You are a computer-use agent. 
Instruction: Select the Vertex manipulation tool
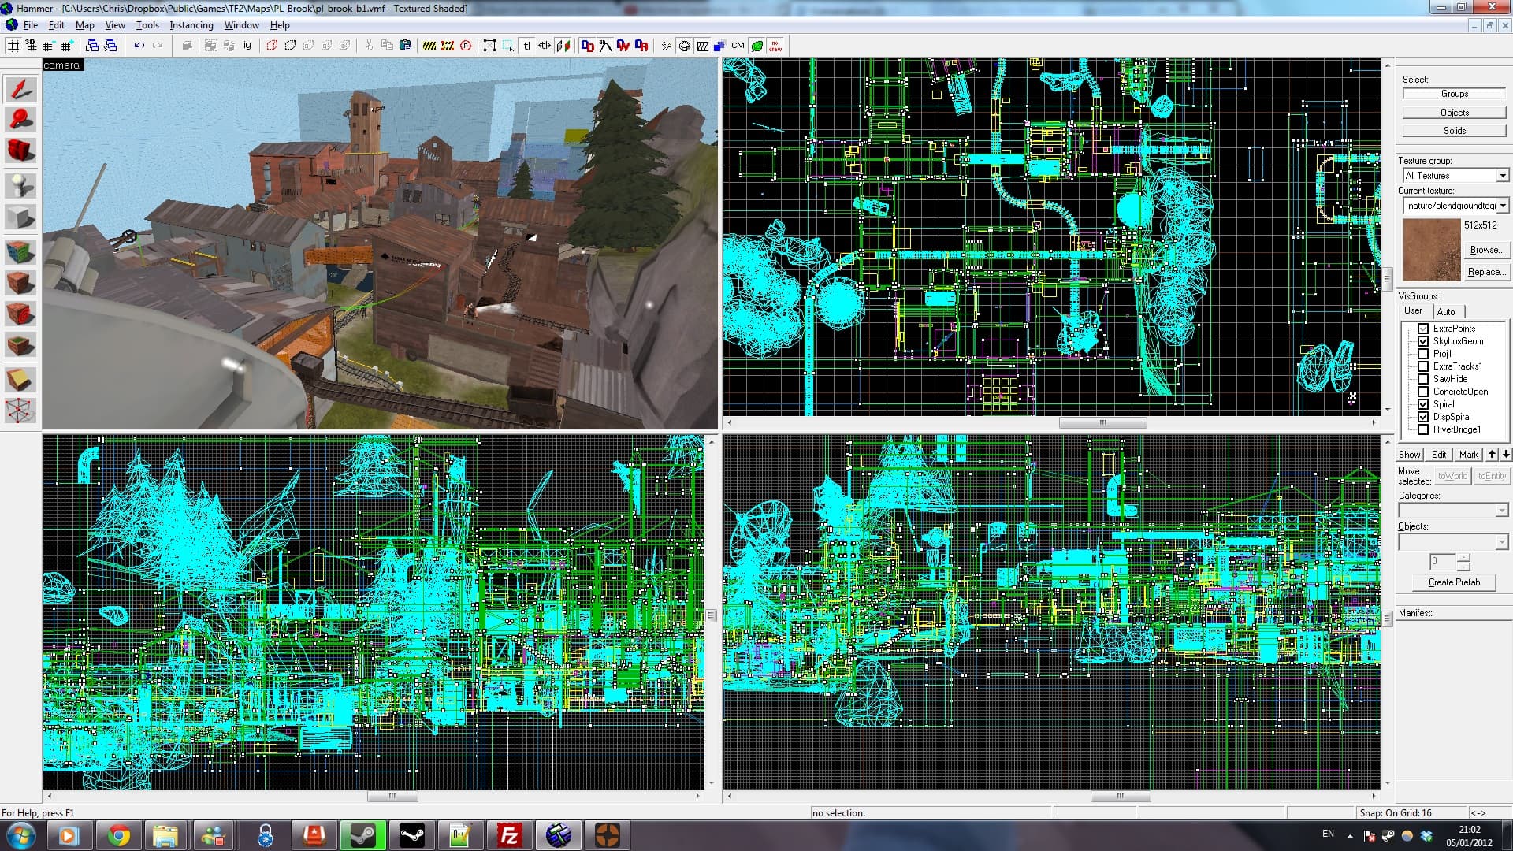pos(20,411)
